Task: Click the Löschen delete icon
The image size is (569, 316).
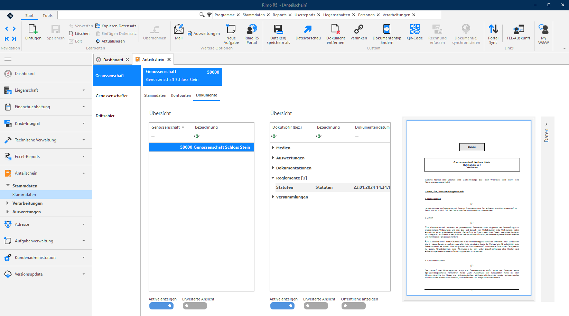Action: (71, 34)
